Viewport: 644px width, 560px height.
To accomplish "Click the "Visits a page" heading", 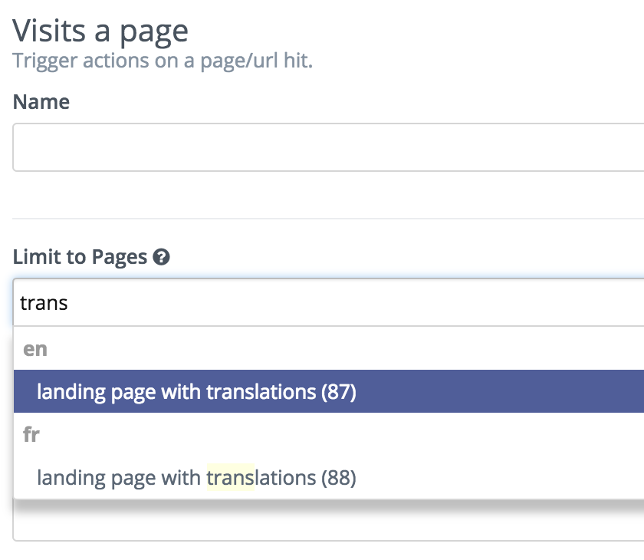I will 100,31.
